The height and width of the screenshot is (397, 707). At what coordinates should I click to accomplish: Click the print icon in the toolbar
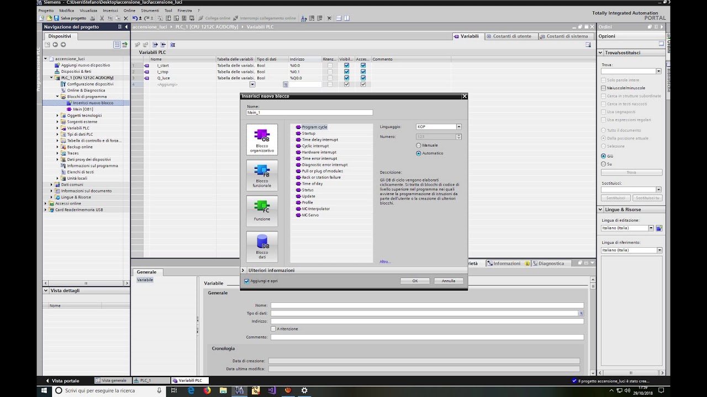pos(92,18)
